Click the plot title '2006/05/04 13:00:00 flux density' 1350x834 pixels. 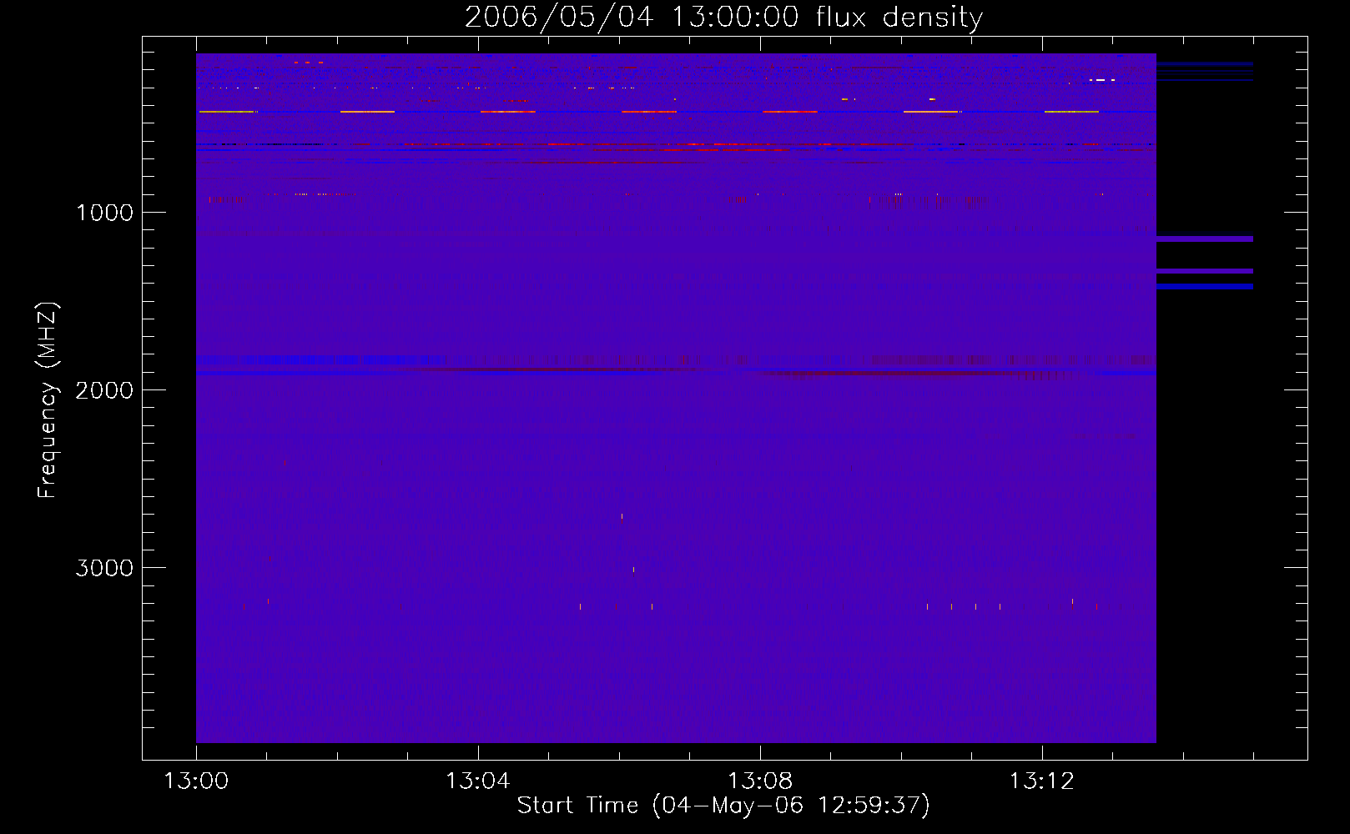[723, 17]
